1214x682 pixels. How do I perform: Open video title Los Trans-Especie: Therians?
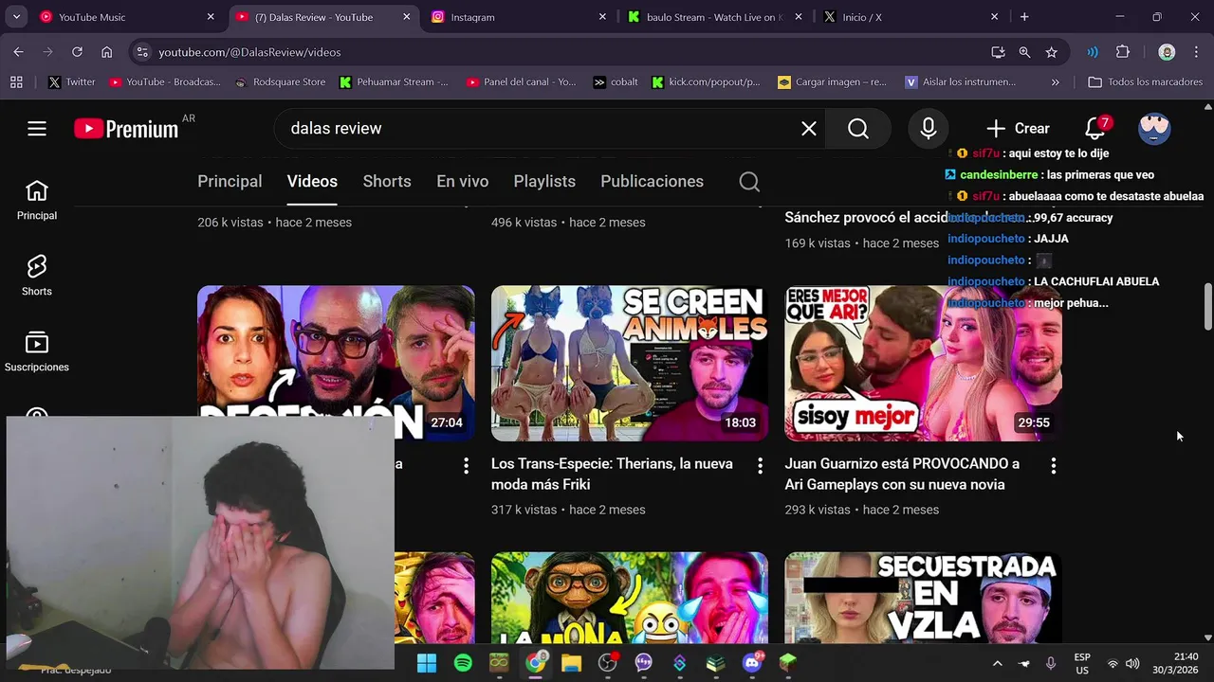click(612, 474)
